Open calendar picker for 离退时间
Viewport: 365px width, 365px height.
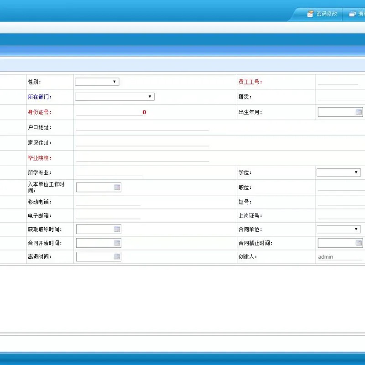[x=117, y=257]
